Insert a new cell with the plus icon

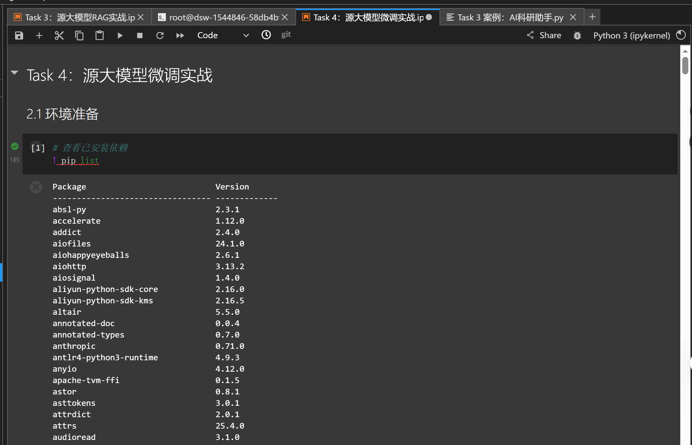click(x=39, y=35)
